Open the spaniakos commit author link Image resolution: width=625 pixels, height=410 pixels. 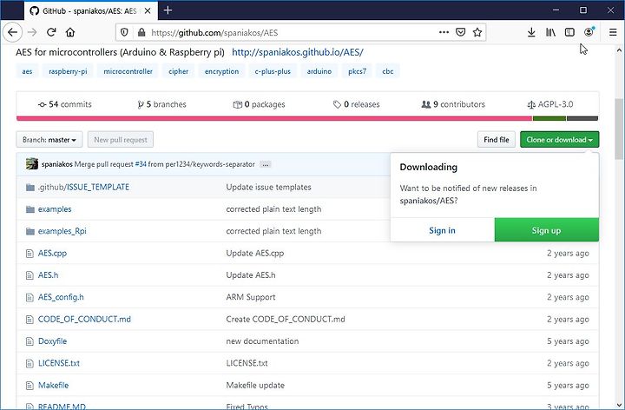pos(57,164)
